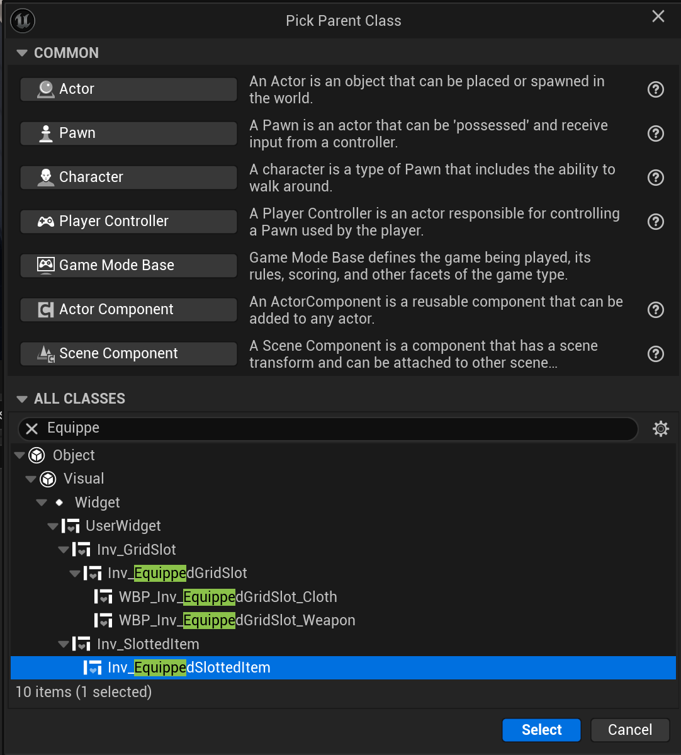
Task: Show help for Scene Component
Action: pos(656,354)
